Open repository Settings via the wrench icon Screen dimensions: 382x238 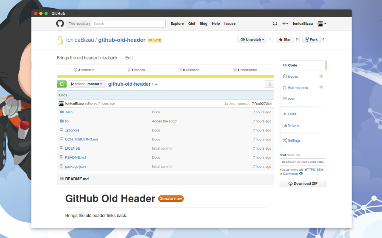point(294,140)
